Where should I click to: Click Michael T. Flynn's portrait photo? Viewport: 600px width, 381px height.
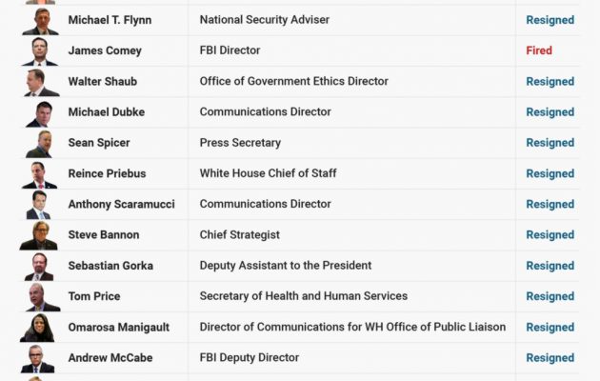[x=40, y=21]
